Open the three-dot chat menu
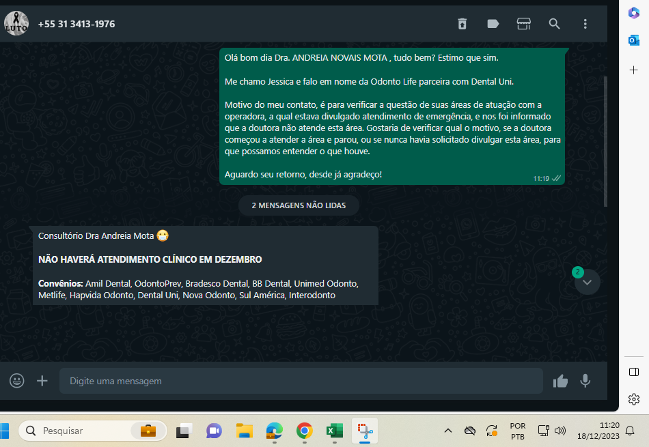 [585, 24]
